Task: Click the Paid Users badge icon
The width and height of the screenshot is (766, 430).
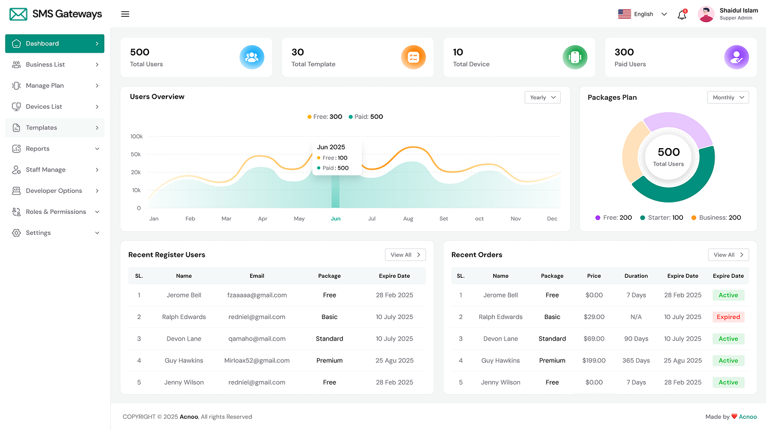Action: click(737, 57)
